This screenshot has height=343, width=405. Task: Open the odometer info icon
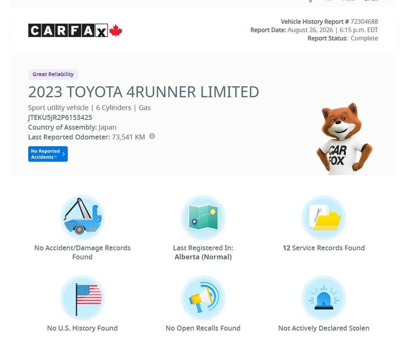(152, 136)
